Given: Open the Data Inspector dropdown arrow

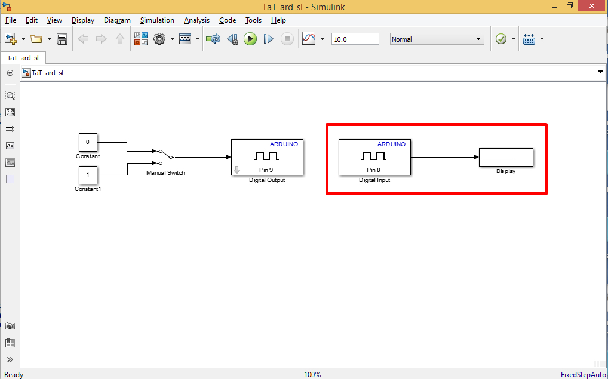Looking at the screenshot, I should click(322, 39).
